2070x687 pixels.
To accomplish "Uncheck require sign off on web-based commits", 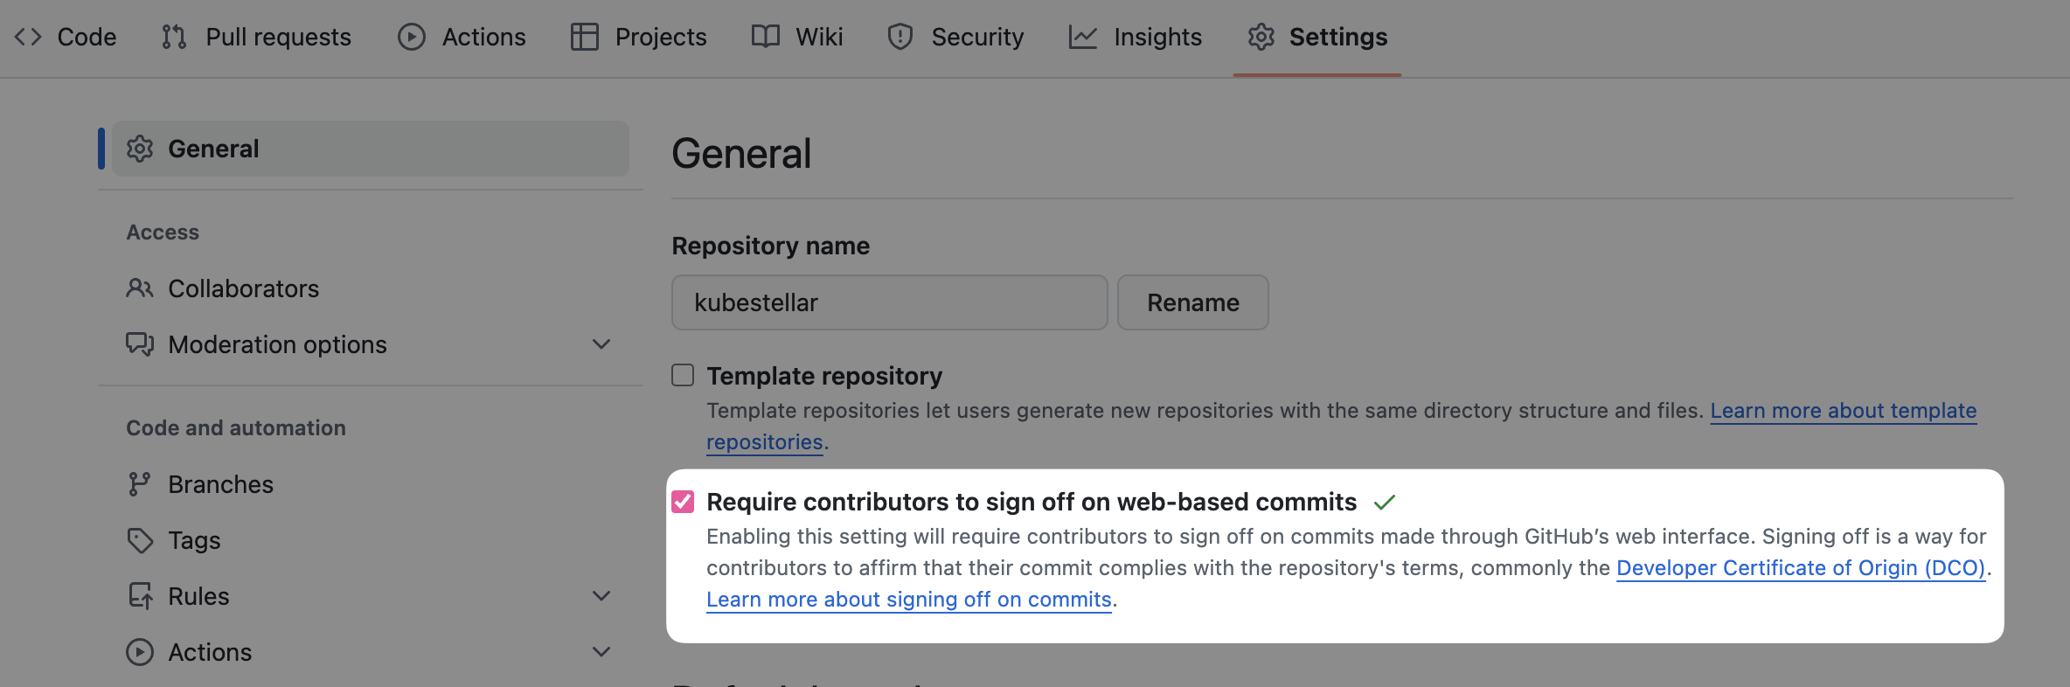I will click(683, 502).
